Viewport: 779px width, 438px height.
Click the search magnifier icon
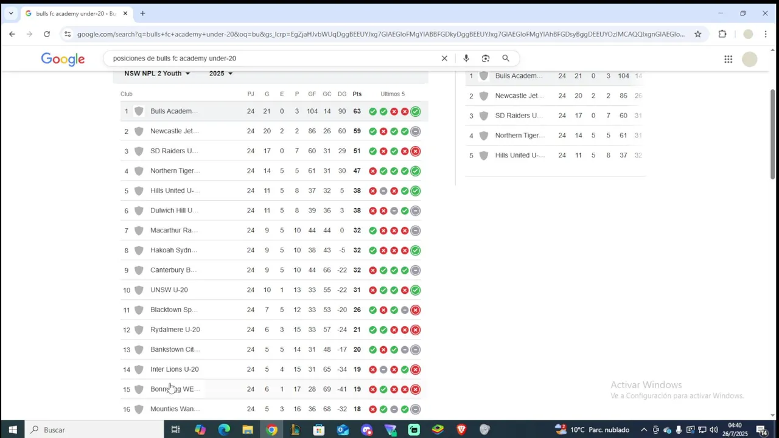tap(506, 58)
